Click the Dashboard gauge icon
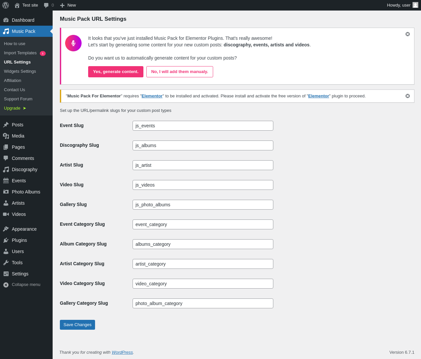 point(6,20)
